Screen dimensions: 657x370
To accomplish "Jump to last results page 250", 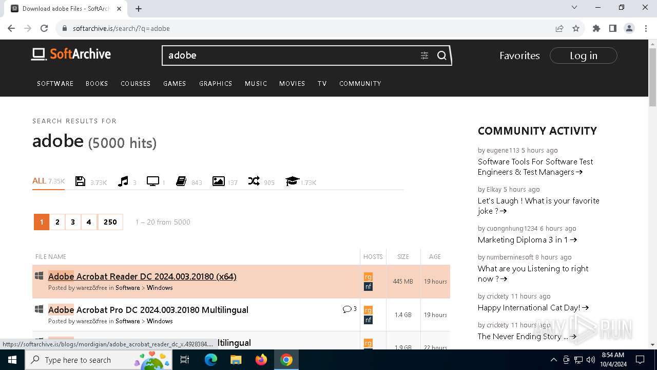I will pyautogui.click(x=110, y=222).
